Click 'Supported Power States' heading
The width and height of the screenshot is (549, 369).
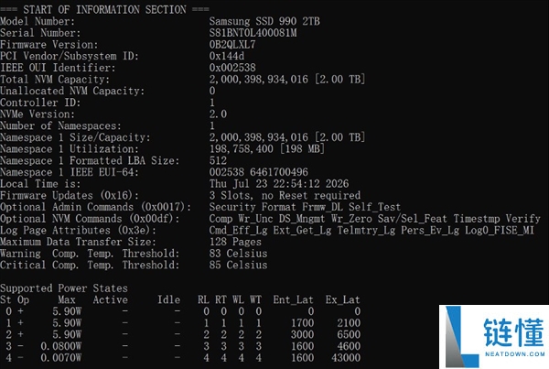(64, 288)
